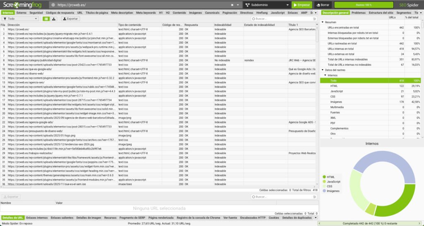Switch to Fragmento de SERP bottom tab
The height and width of the screenshot is (226, 424).
coord(132,218)
